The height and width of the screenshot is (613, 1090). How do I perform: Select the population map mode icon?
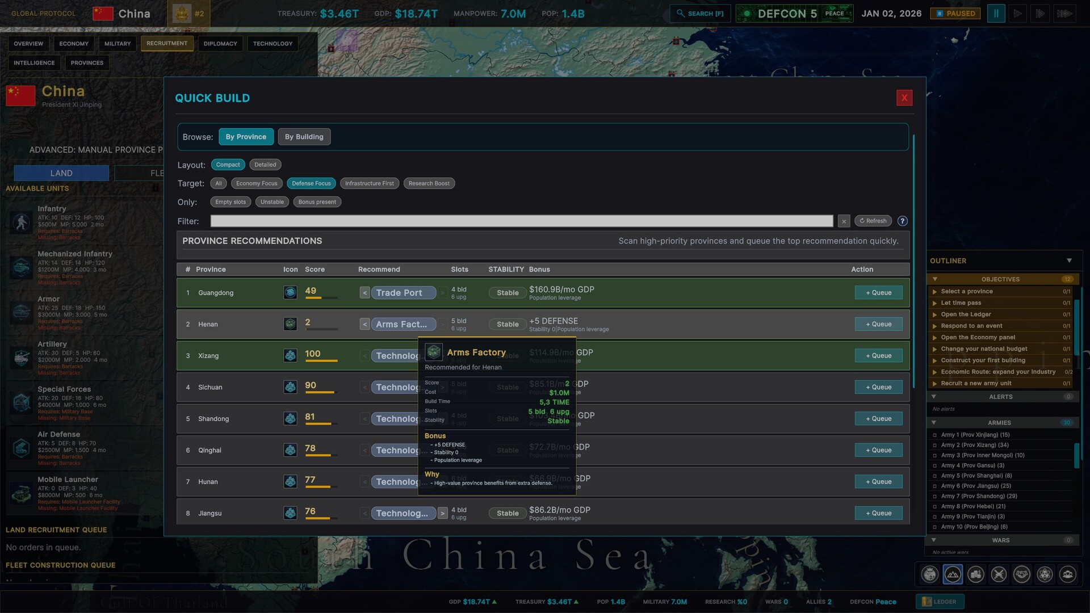[1068, 574]
